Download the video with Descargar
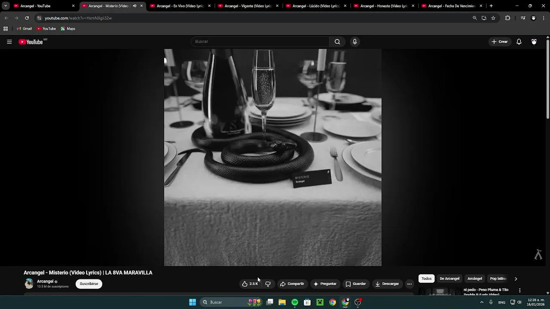Image resolution: width=550 pixels, height=309 pixels. tap(387, 284)
